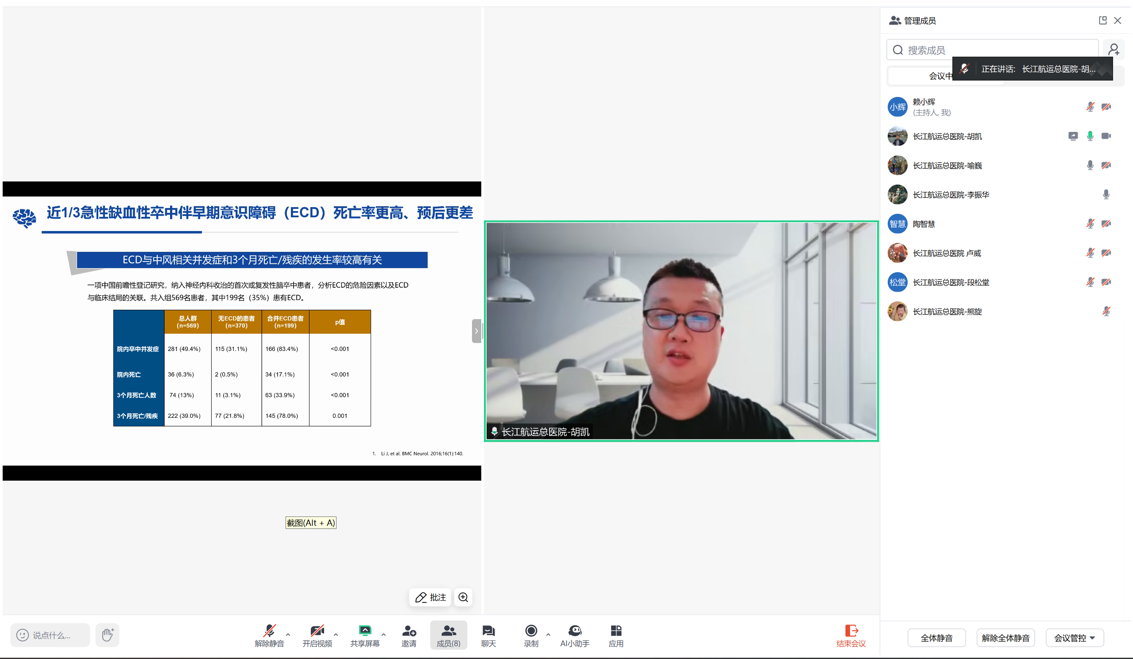The width and height of the screenshot is (1133, 659).
Task: Toggle camera of 长江航运总医院-胡凯
Action: pos(1106,136)
